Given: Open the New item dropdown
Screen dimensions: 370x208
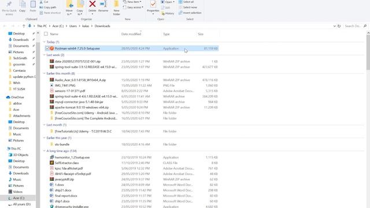Looking at the screenshot, I should [132, 2].
